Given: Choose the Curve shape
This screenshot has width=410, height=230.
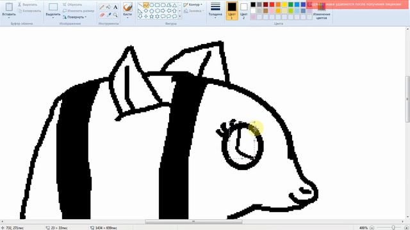Looking at the screenshot, I should 146,5.
